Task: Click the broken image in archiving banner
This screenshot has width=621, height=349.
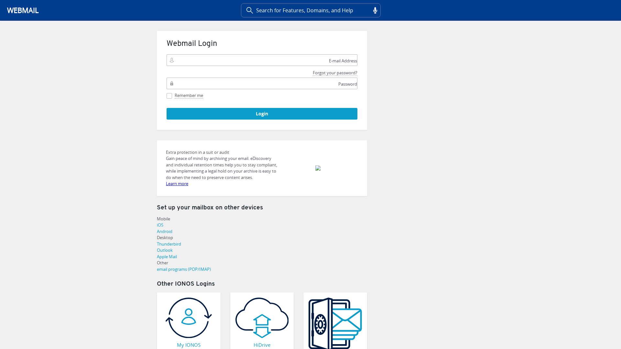Action: (x=318, y=168)
